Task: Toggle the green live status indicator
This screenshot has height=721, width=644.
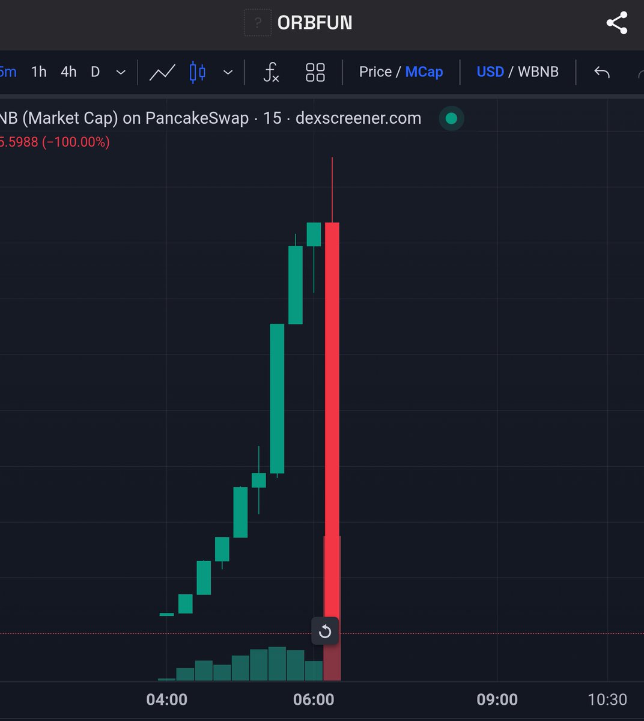Action: [451, 118]
